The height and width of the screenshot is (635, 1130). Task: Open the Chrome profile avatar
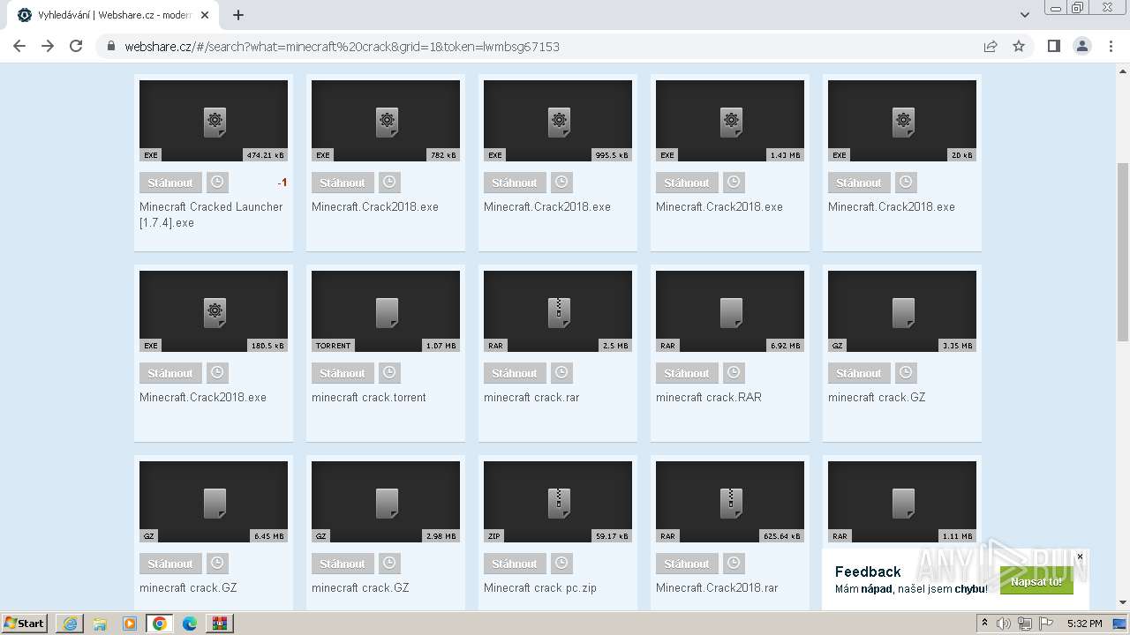click(x=1082, y=47)
